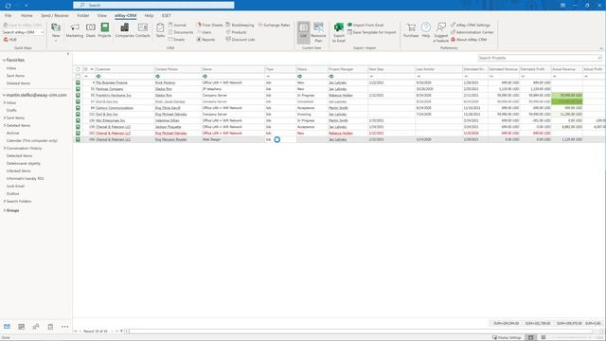Open the Purchase option

[411, 30]
